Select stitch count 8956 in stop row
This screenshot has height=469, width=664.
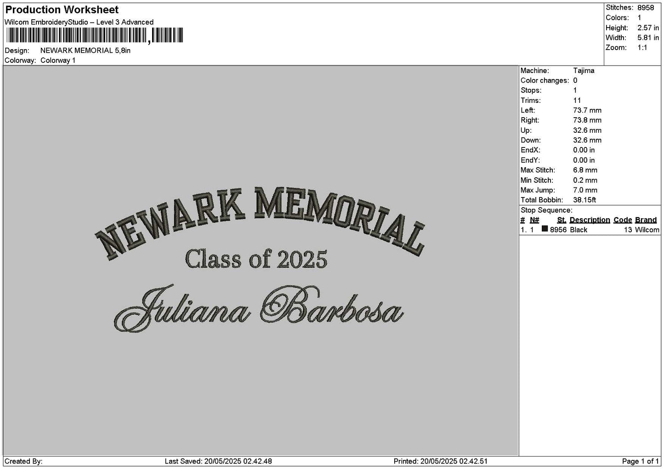coord(558,230)
